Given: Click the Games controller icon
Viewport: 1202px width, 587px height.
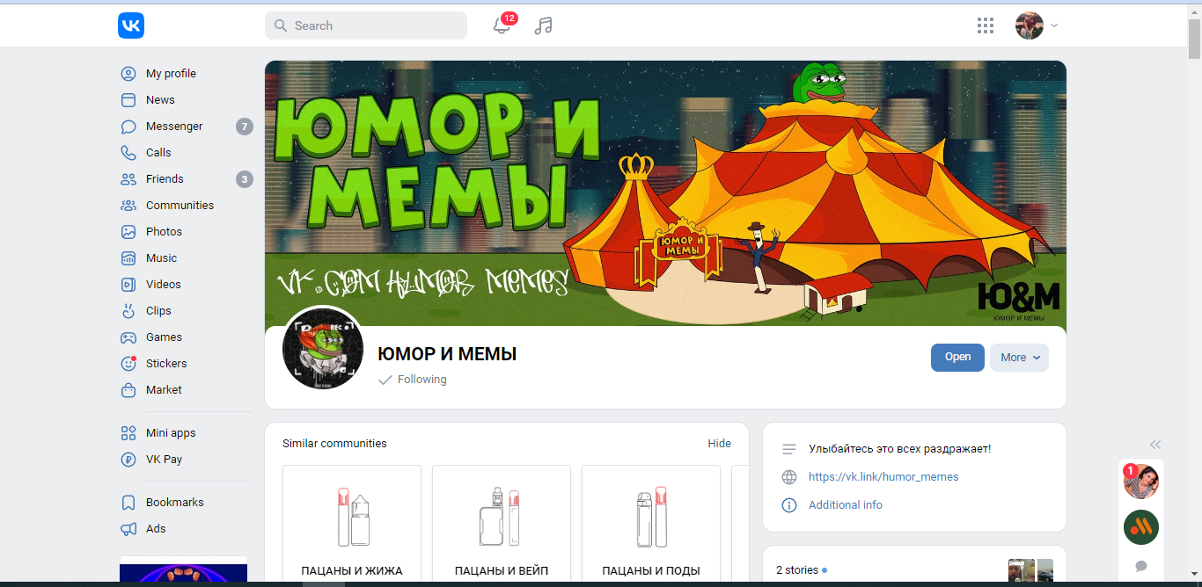Looking at the screenshot, I should pos(128,337).
